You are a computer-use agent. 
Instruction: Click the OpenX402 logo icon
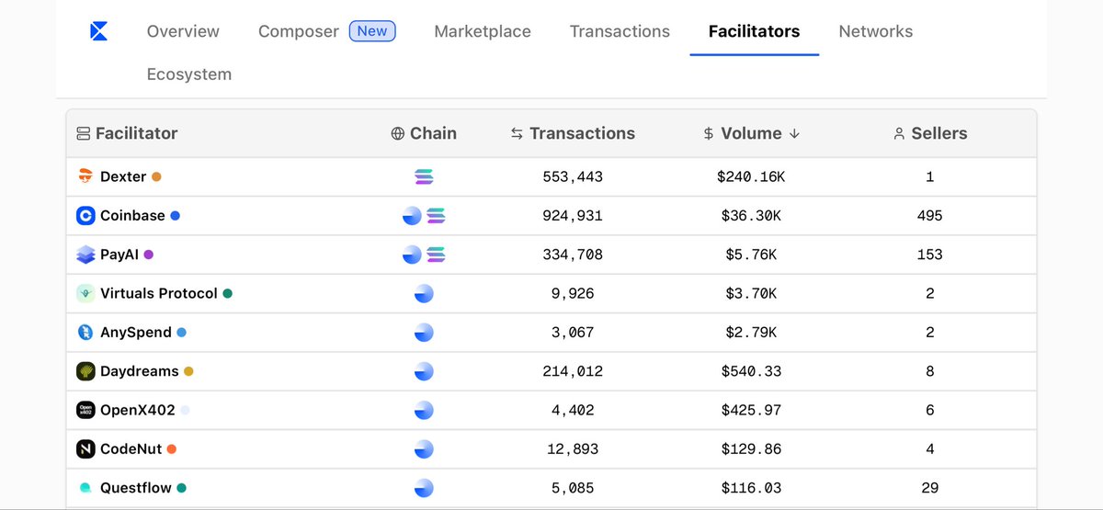tap(85, 410)
